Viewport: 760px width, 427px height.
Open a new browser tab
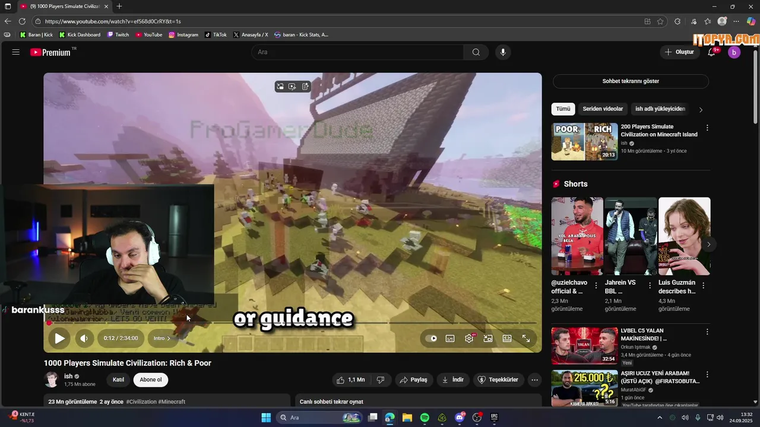[119, 7]
